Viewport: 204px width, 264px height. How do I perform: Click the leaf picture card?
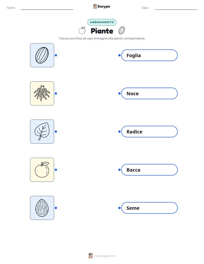(x=42, y=131)
